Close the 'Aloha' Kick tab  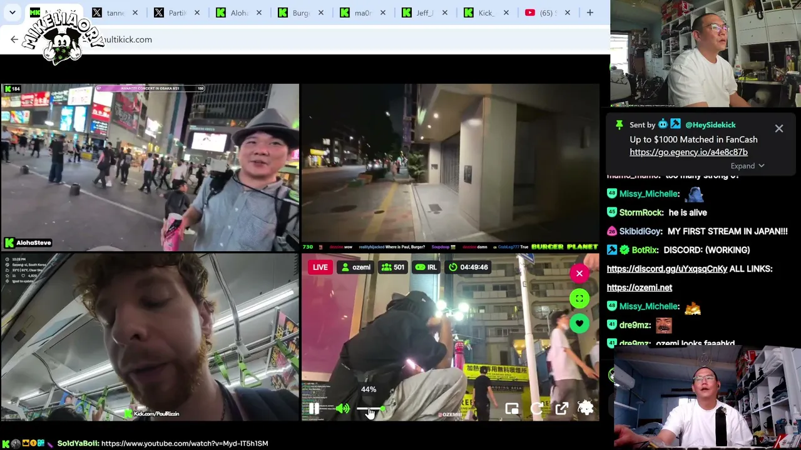pyautogui.click(x=258, y=12)
